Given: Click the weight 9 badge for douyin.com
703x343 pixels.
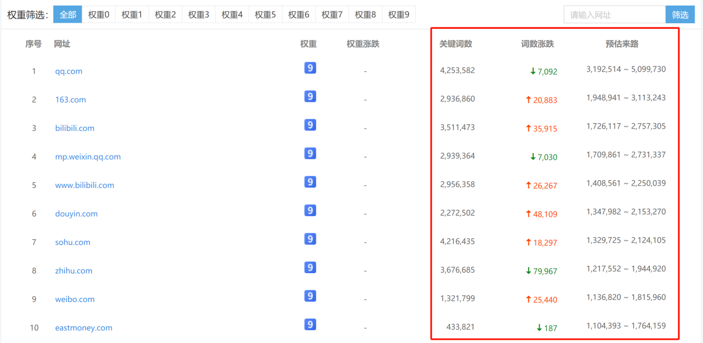Looking at the screenshot, I should [310, 211].
